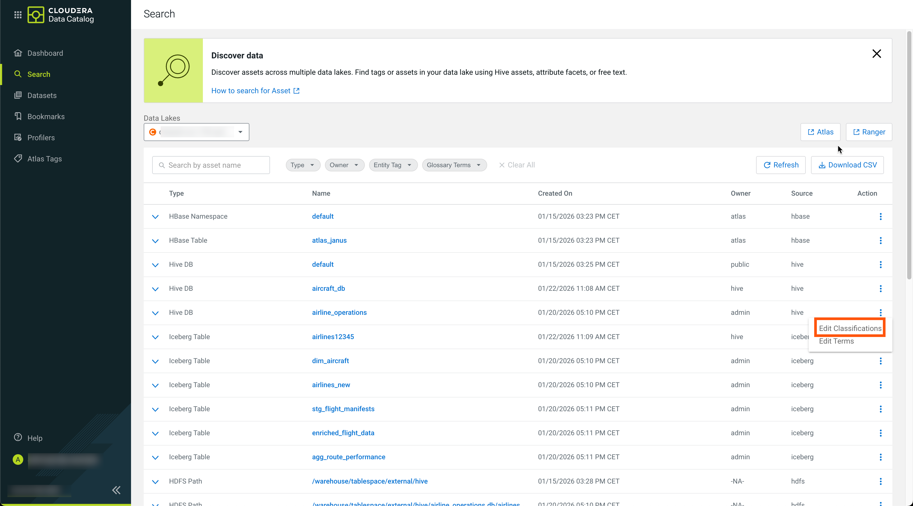Click the Download CSV button
Image resolution: width=913 pixels, height=506 pixels.
(x=847, y=165)
